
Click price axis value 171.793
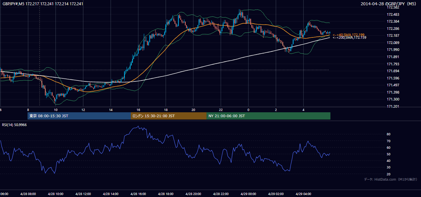(393, 64)
